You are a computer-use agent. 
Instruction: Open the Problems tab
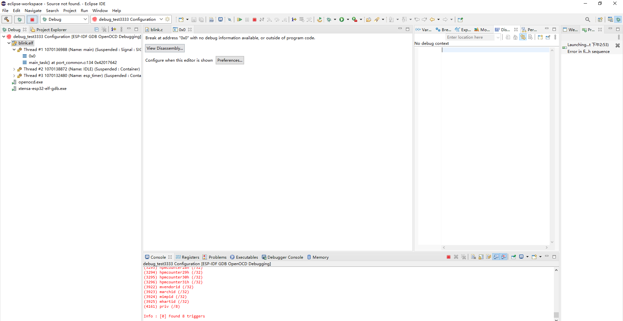[214, 257]
